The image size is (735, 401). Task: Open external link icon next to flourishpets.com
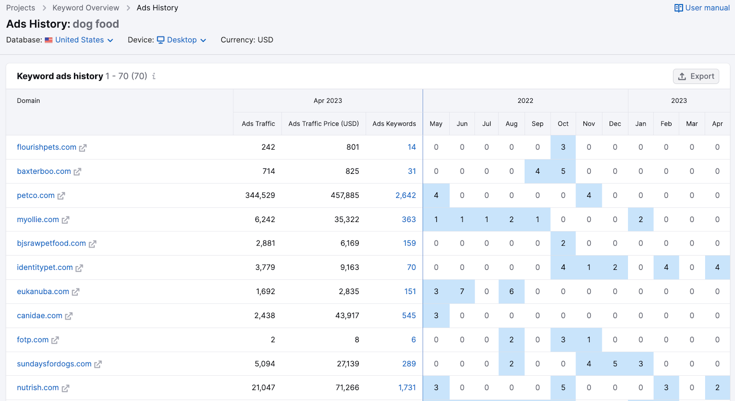click(83, 148)
